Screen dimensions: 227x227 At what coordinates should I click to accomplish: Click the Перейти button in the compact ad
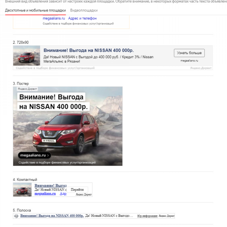tap(77, 190)
